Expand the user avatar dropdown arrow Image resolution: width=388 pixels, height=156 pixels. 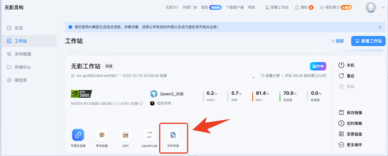pos(383,7)
